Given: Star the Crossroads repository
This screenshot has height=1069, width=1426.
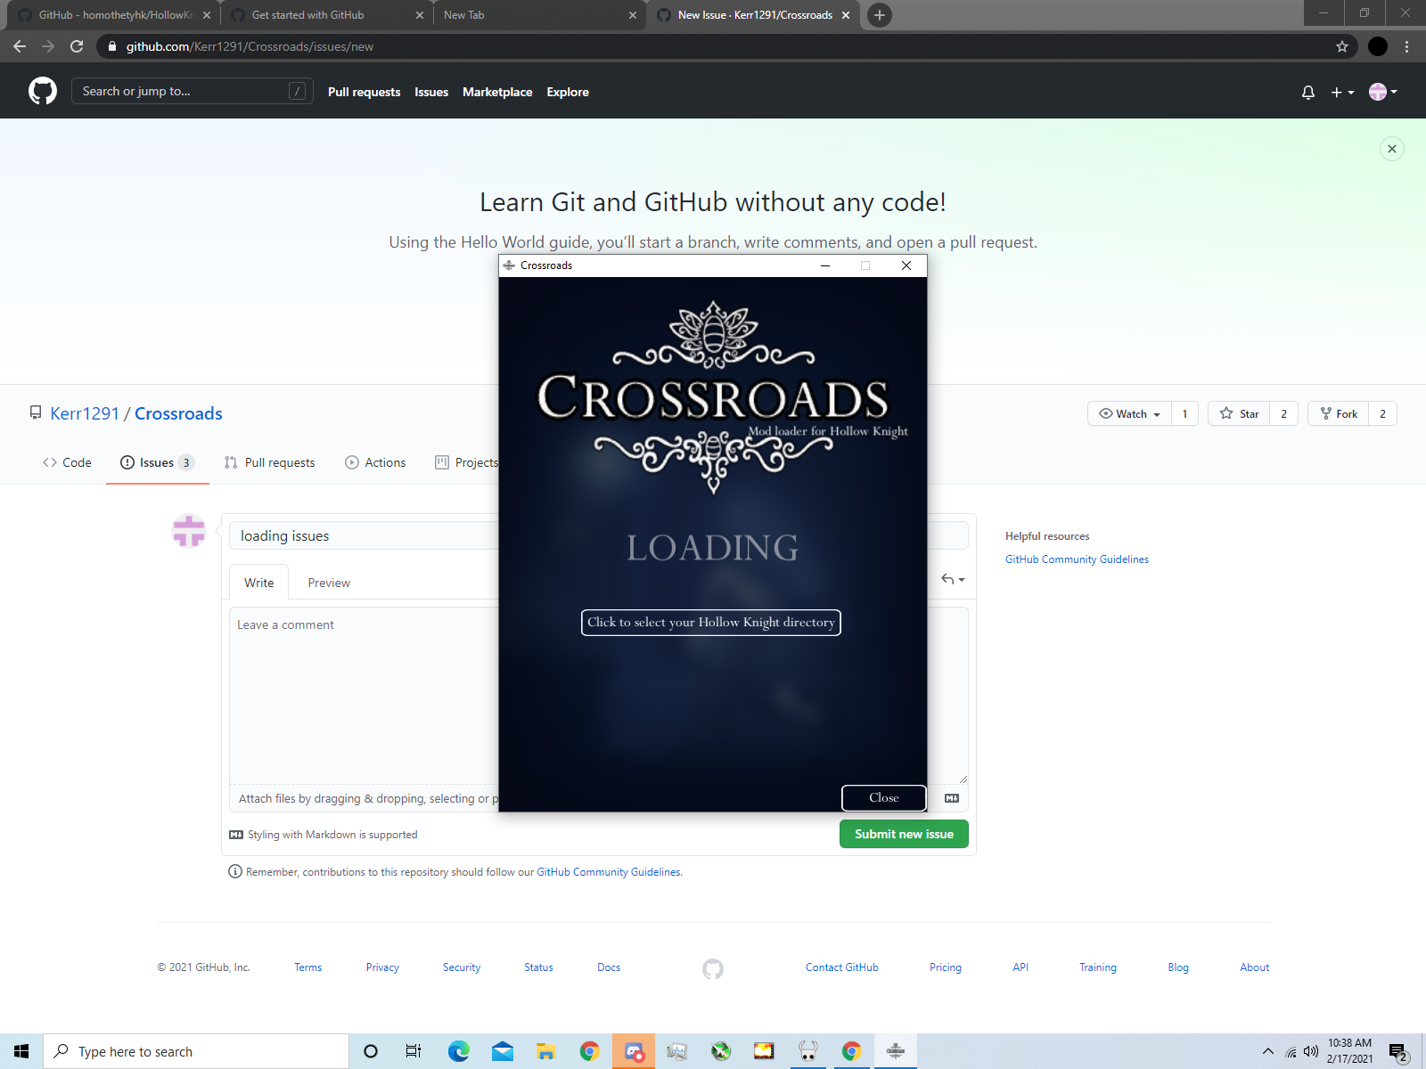Looking at the screenshot, I should 1239,413.
